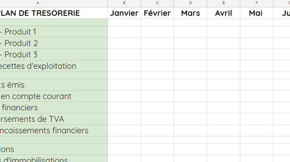The width and height of the screenshot is (290, 162).
Task: Select the en compte courant label cell
Action: [x=53, y=96]
